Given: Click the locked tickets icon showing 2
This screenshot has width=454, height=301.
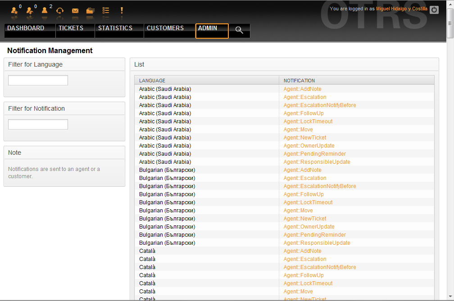Looking at the screenshot, I should click(45, 10).
